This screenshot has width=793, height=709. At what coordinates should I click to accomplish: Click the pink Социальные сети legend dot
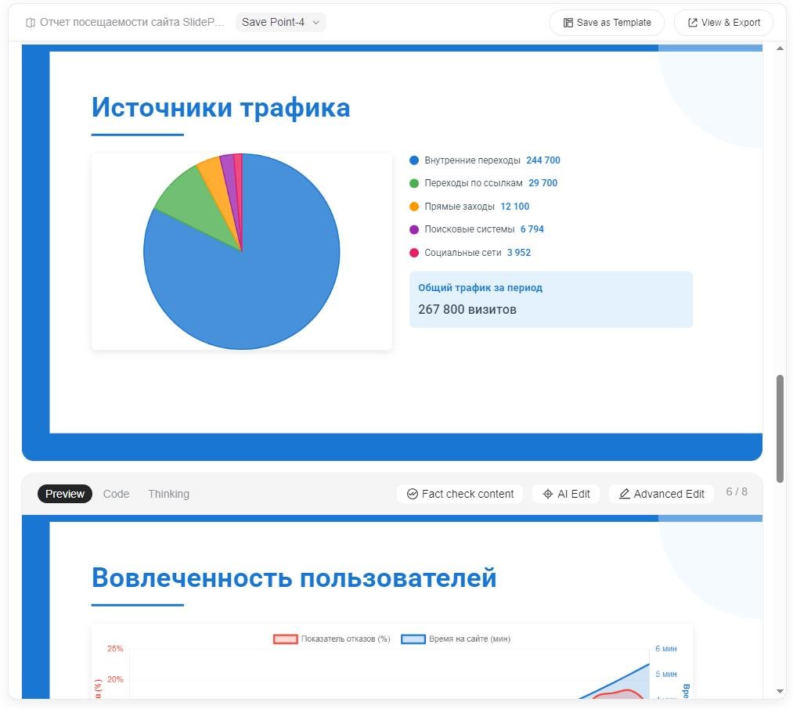click(x=414, y=253)
